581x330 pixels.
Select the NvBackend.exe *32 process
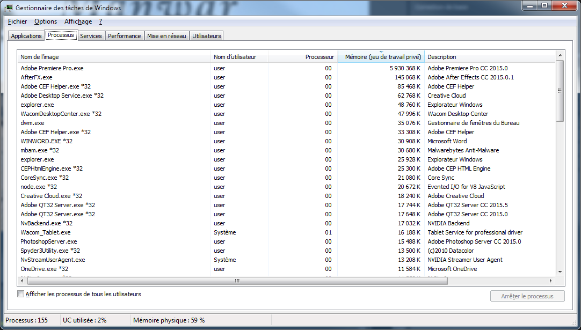286,223
